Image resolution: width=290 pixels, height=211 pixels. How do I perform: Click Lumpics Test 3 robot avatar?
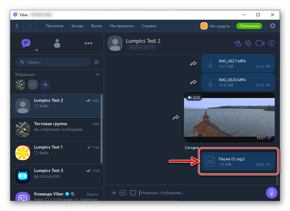[x=23, y=176]
